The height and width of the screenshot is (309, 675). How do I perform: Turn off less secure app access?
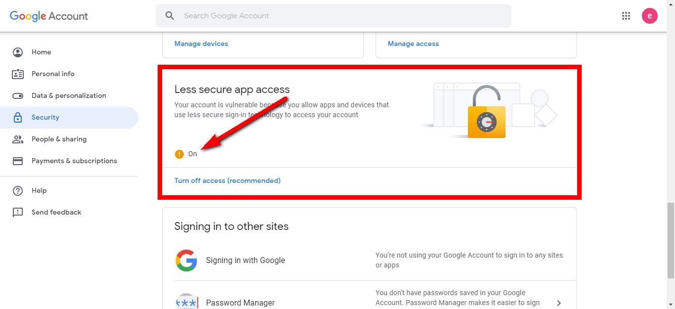(227, 180)
